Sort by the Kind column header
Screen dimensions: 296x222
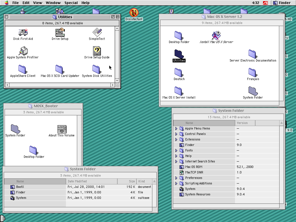pyautogui.click(x=144, y=182)
